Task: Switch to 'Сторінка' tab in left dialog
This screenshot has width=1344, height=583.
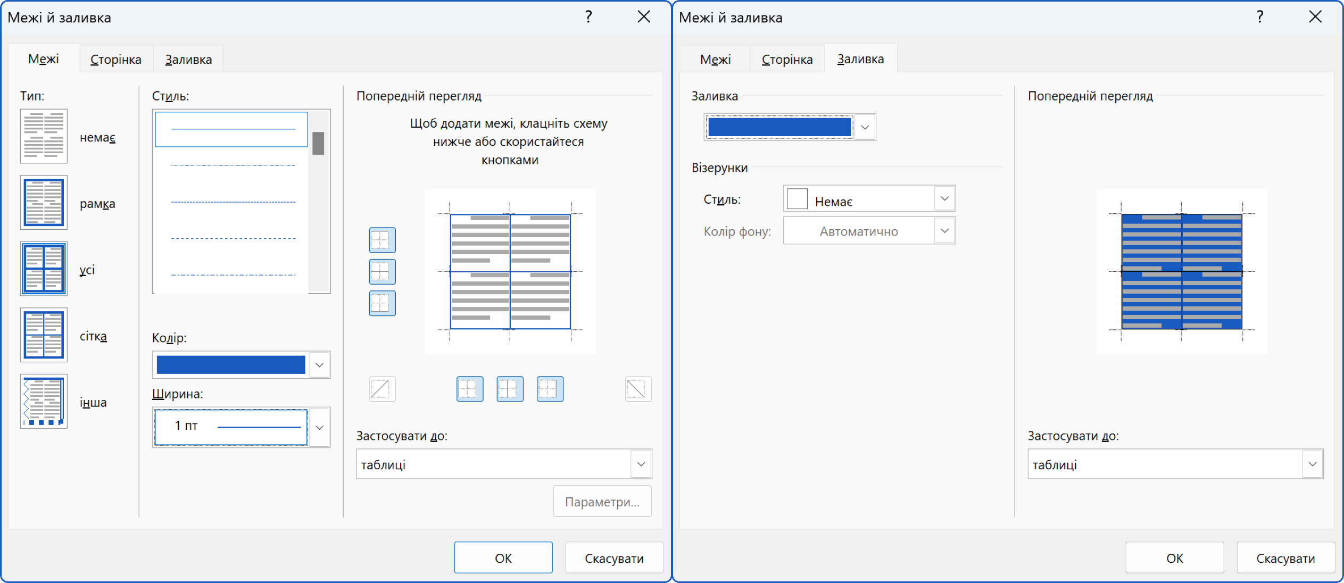Action: click(x=116, y=59)
